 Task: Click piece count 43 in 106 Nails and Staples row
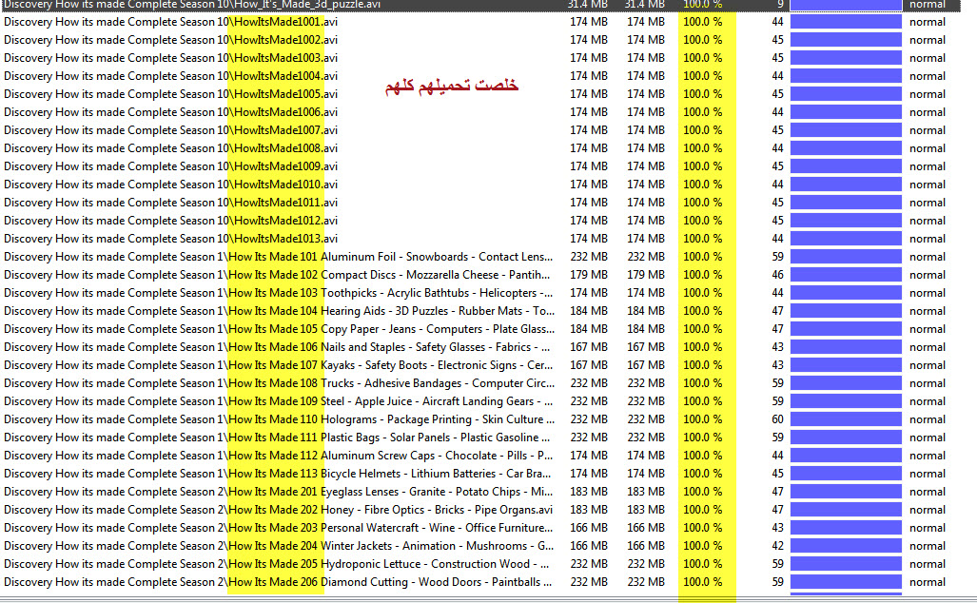tap(777, 347)
